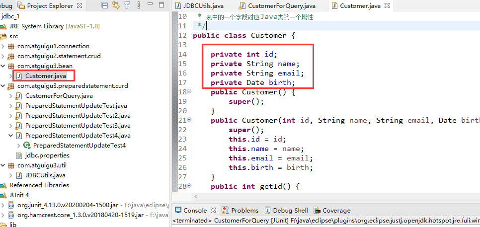Select PreparedStatementUpdateTest2.java file

click(x=78, y=116)
